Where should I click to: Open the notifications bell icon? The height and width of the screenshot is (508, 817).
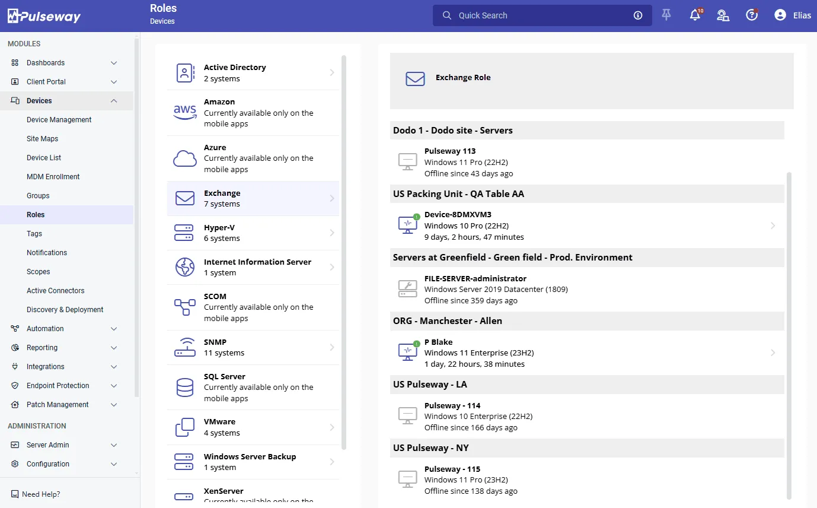(695, 15)
